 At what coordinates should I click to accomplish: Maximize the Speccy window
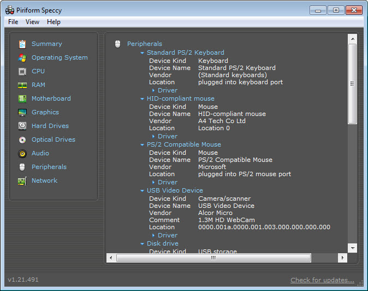click(x=336, y=10)
